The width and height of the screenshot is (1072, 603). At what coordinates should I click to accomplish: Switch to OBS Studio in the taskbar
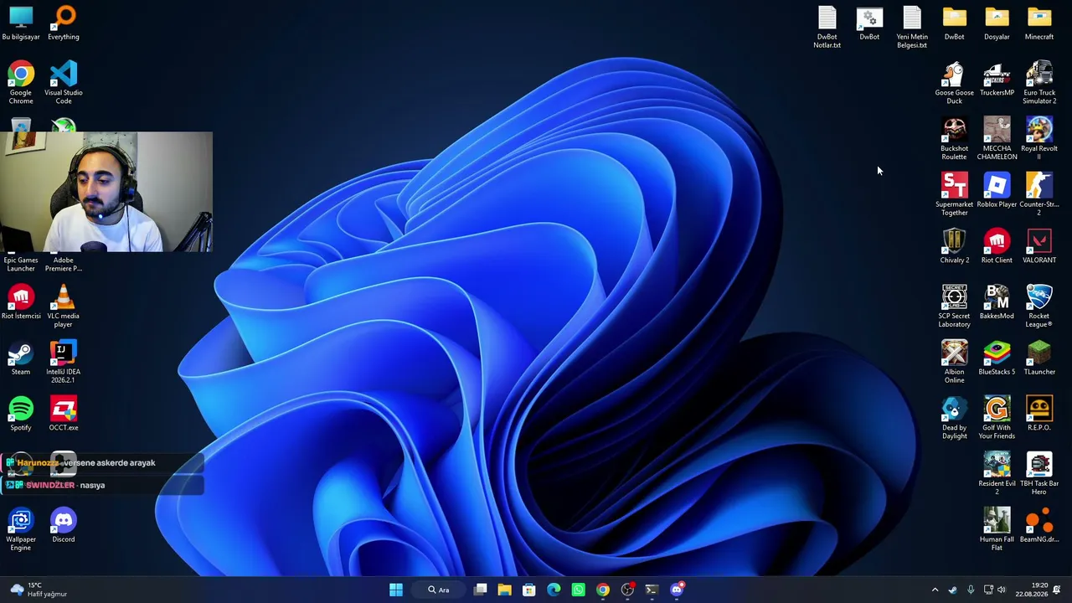pos(627,590)
